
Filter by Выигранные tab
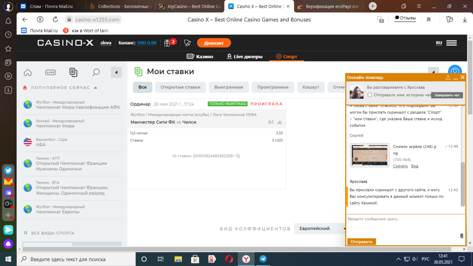(x=228, y=87)
